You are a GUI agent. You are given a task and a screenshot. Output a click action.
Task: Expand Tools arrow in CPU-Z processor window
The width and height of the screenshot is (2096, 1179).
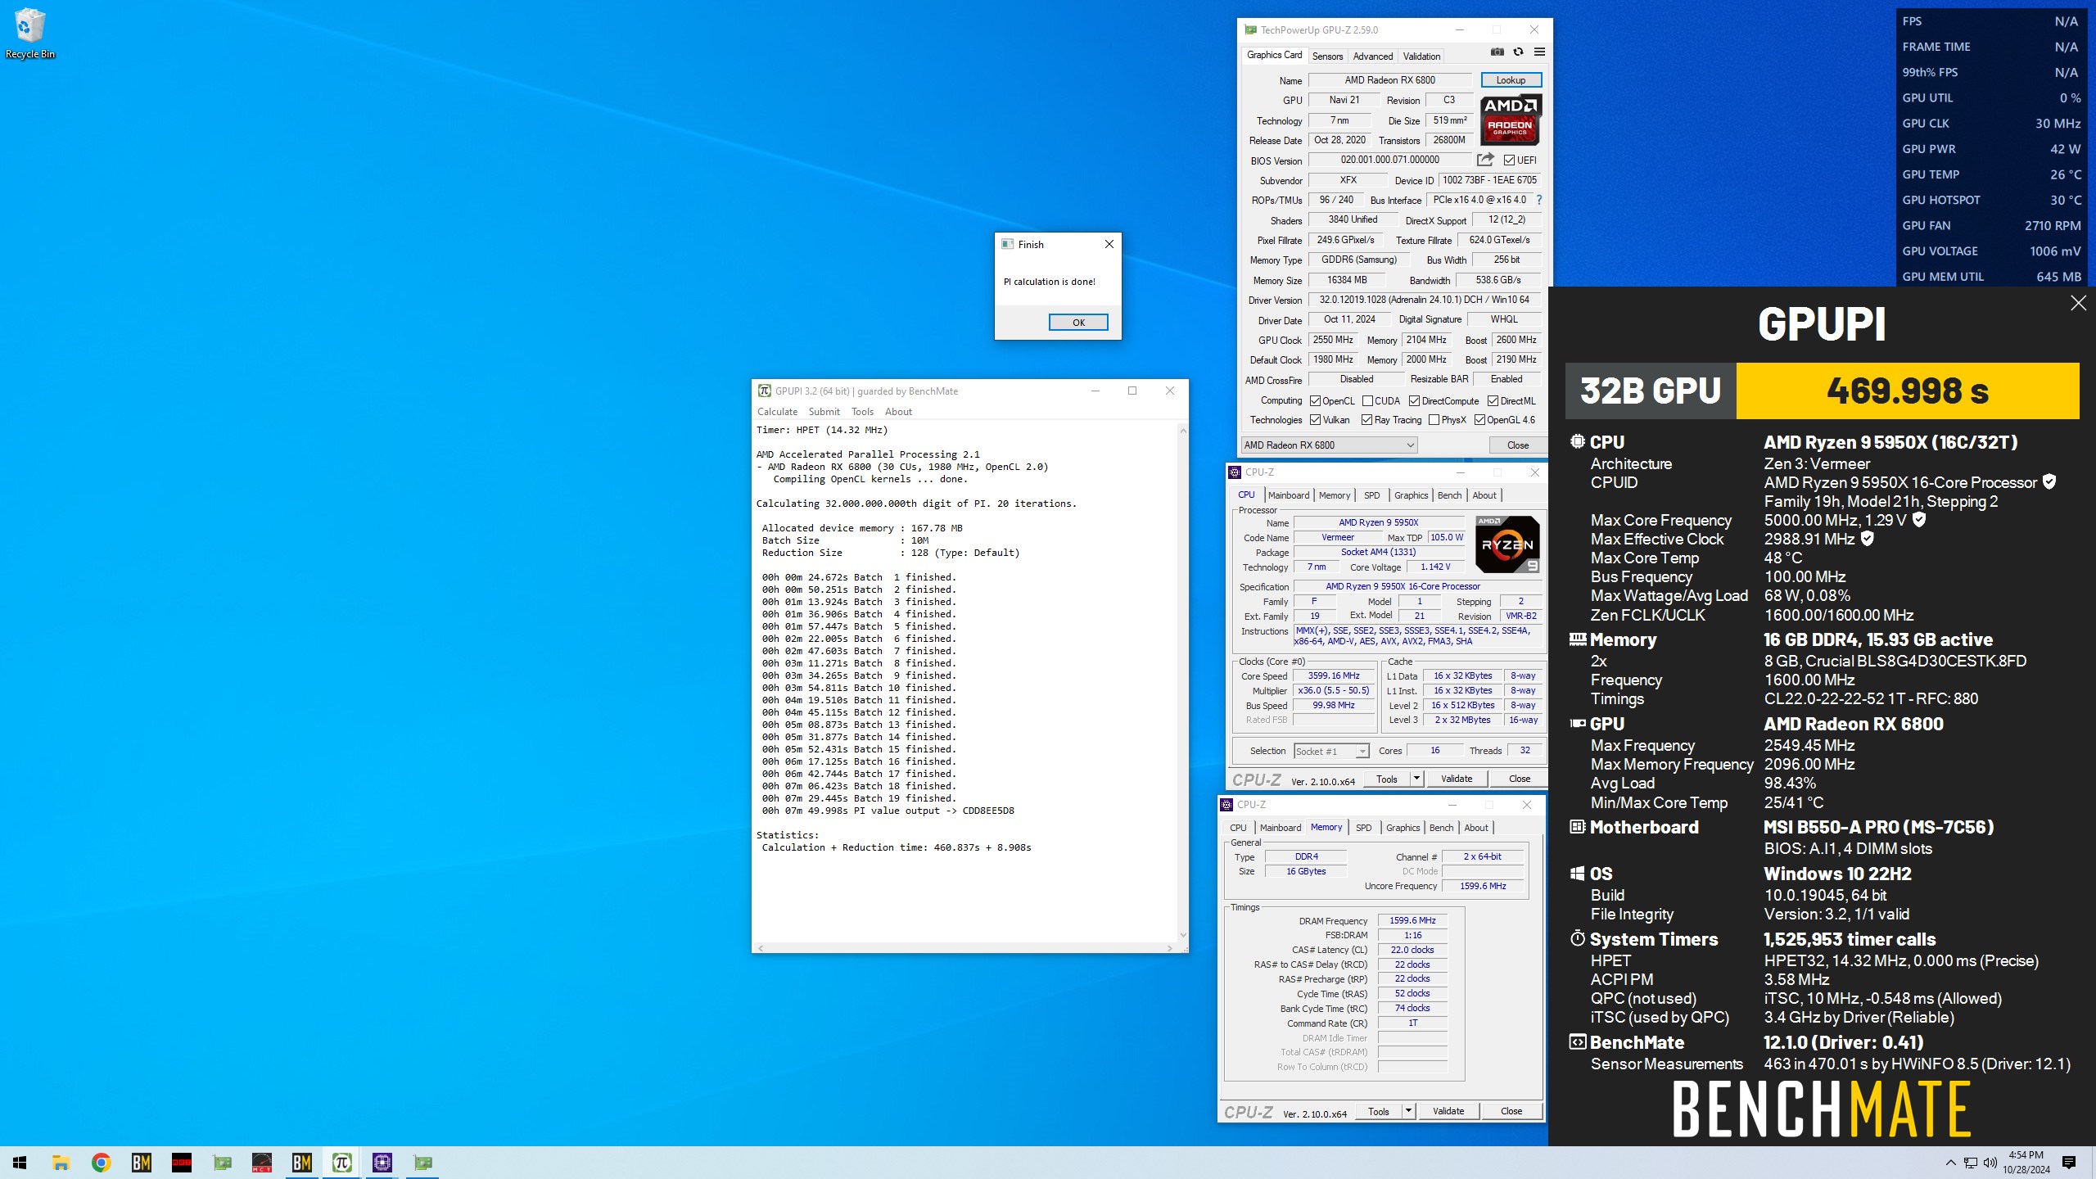[1416, 779]
